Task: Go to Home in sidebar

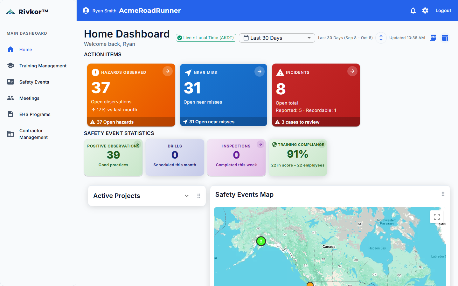Action: [38, 50]
